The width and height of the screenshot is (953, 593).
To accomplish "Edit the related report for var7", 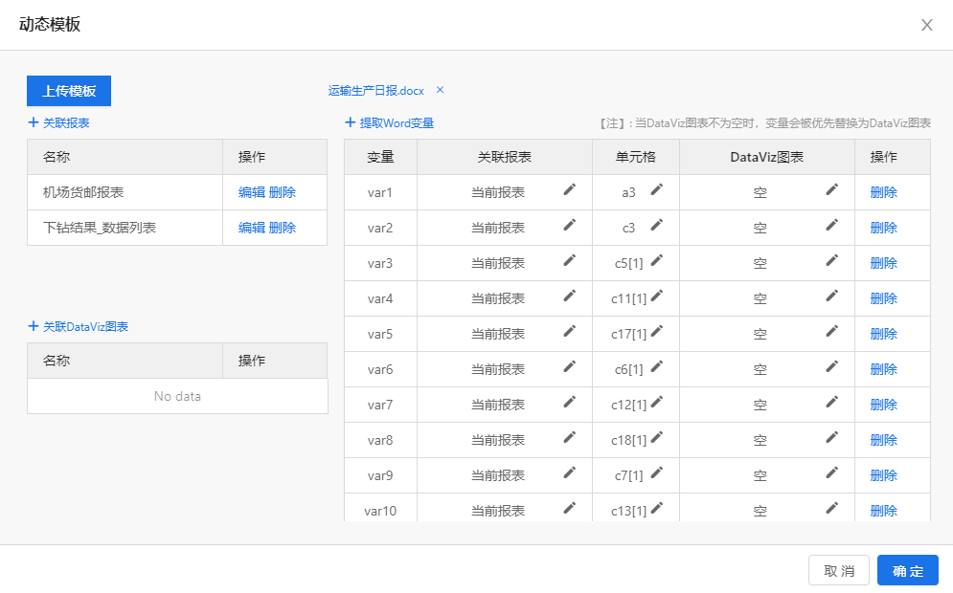I will 570,402.
